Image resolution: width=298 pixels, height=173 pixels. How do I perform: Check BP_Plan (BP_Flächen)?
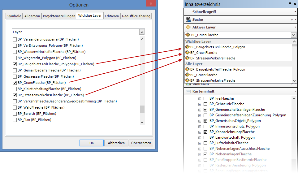click(15, 120)
